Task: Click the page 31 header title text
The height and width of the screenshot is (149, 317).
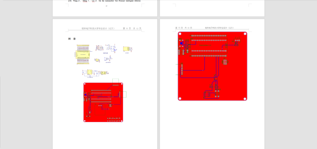Action: (98, 28)
